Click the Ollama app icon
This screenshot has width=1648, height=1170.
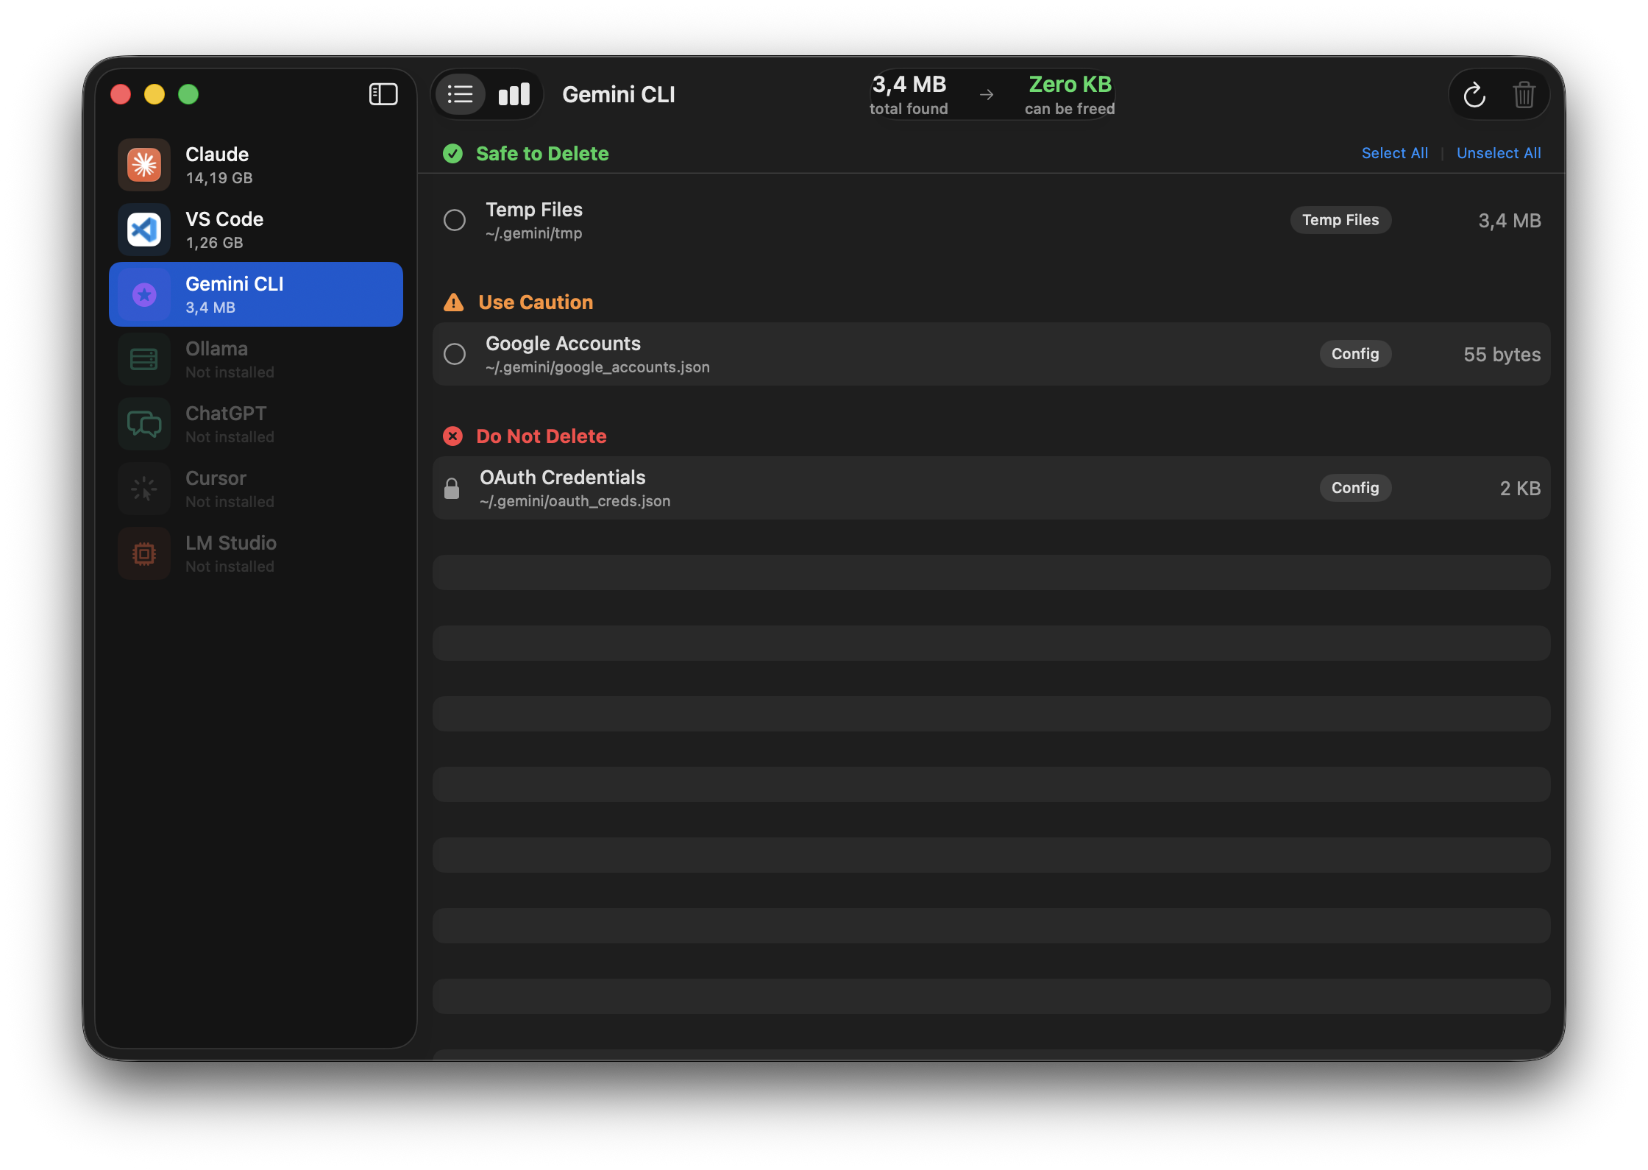144,358
